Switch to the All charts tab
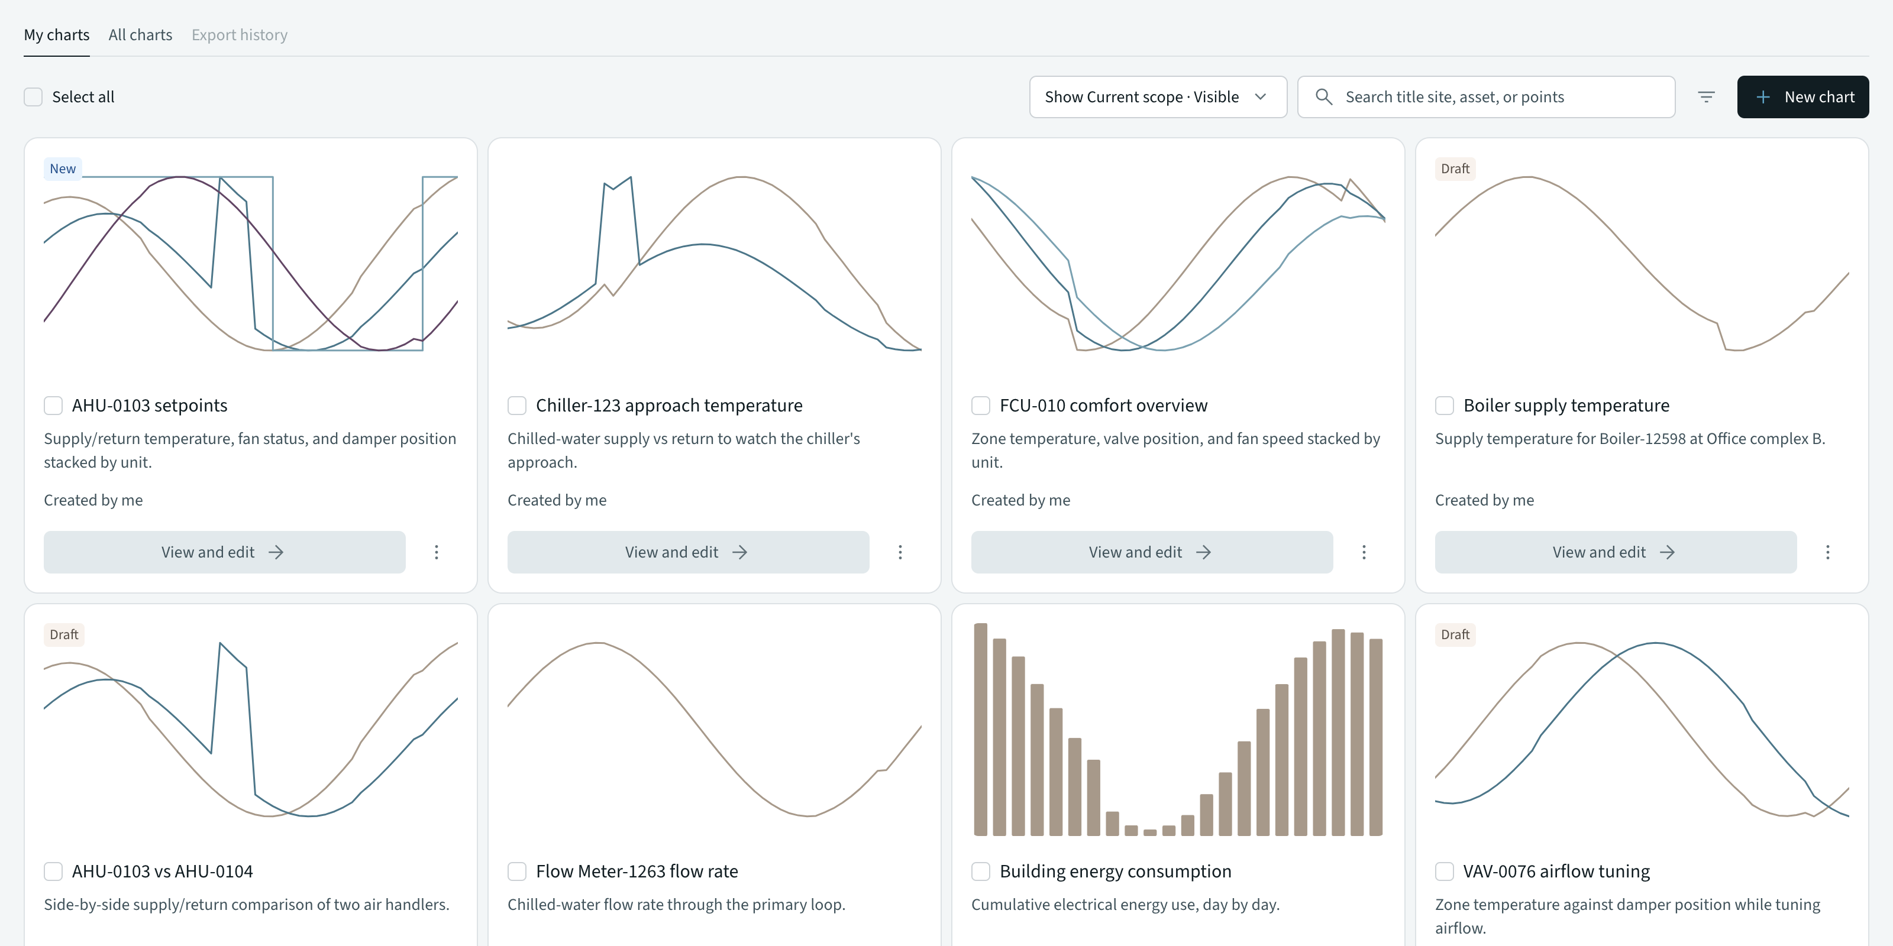This screenshot has height=946, width=1893. coord(140,34)
